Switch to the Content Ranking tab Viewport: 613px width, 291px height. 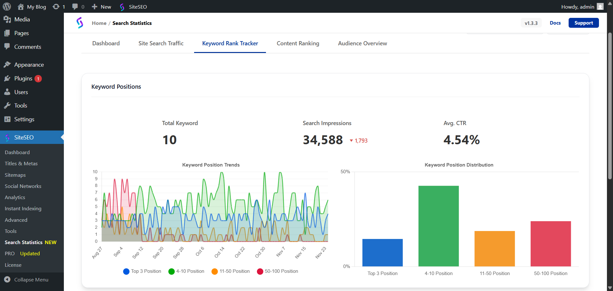pos(298,43)
